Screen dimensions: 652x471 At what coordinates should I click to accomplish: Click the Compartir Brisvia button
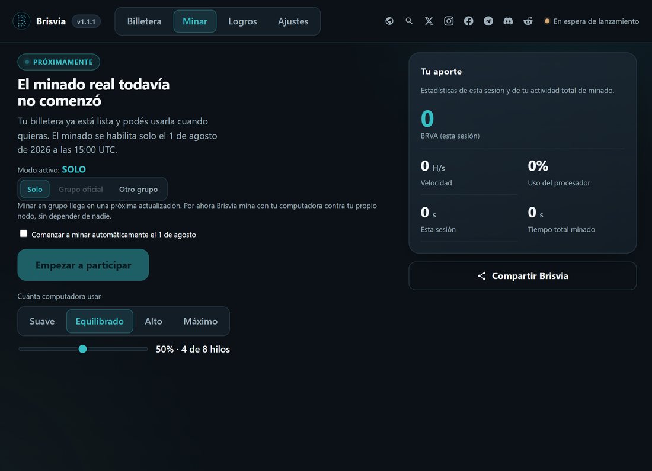tap(523, 276)
